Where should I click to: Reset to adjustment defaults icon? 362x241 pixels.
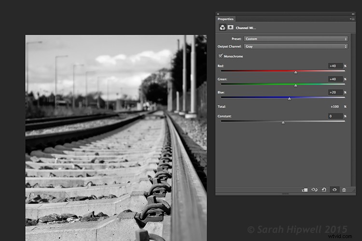[x=324, y=189]
